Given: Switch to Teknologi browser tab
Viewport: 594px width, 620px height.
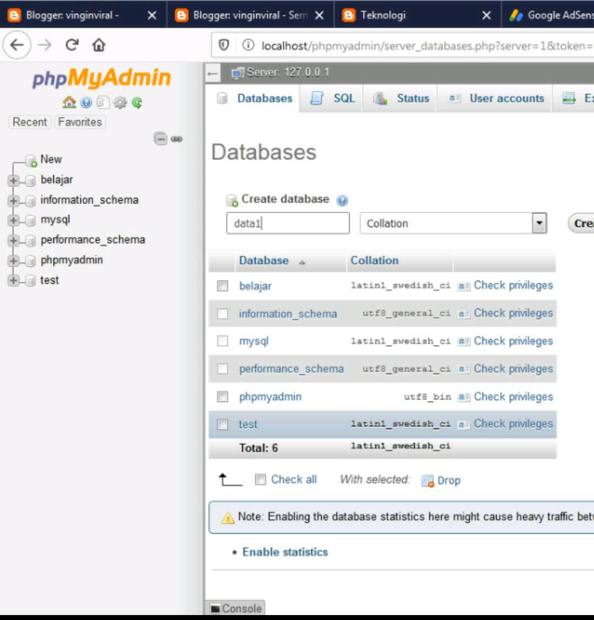Looking at the screenshot, I should (x=418, y=15).
